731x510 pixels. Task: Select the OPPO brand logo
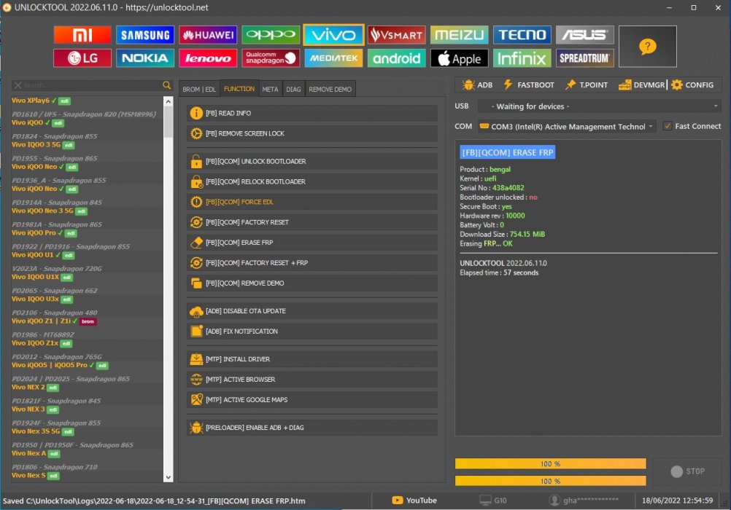(271, 35)
